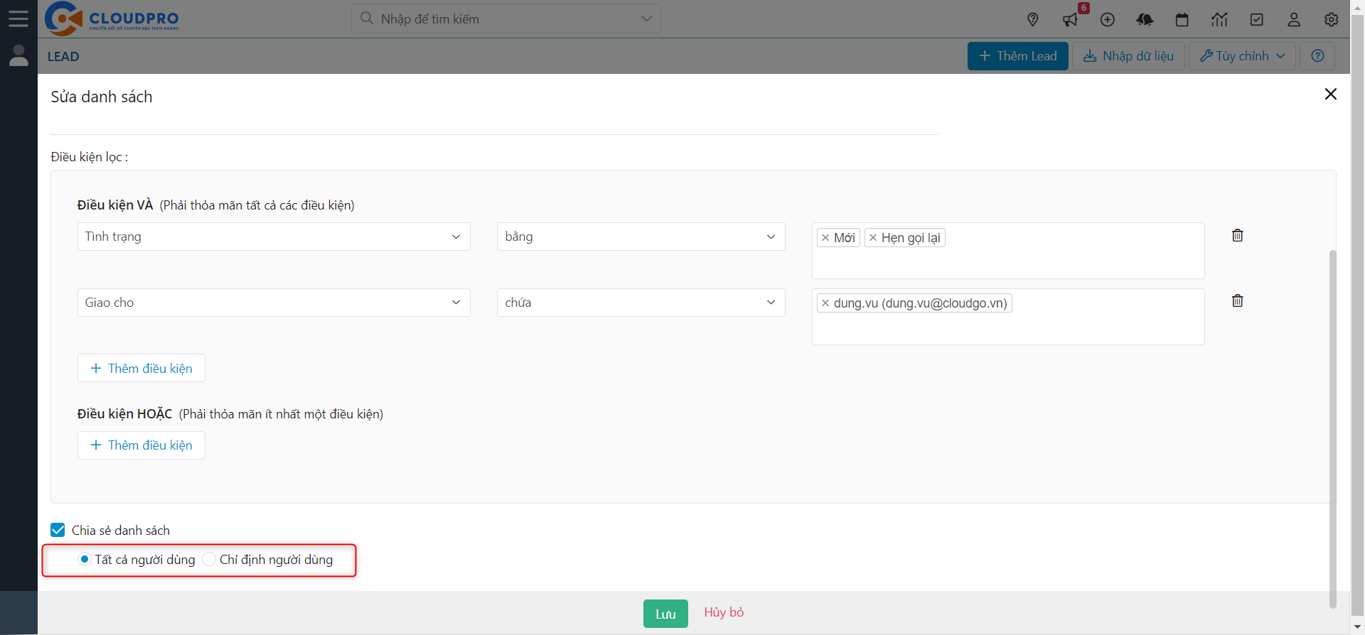Viewport: 1365px width, 635px height.
Task: Remove the Mới tag
Action: 825,238
